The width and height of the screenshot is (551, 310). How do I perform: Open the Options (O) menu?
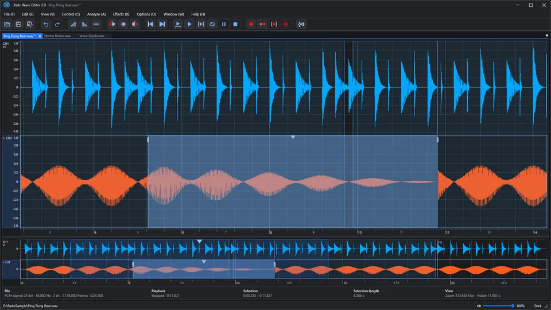tap(146, 14)
